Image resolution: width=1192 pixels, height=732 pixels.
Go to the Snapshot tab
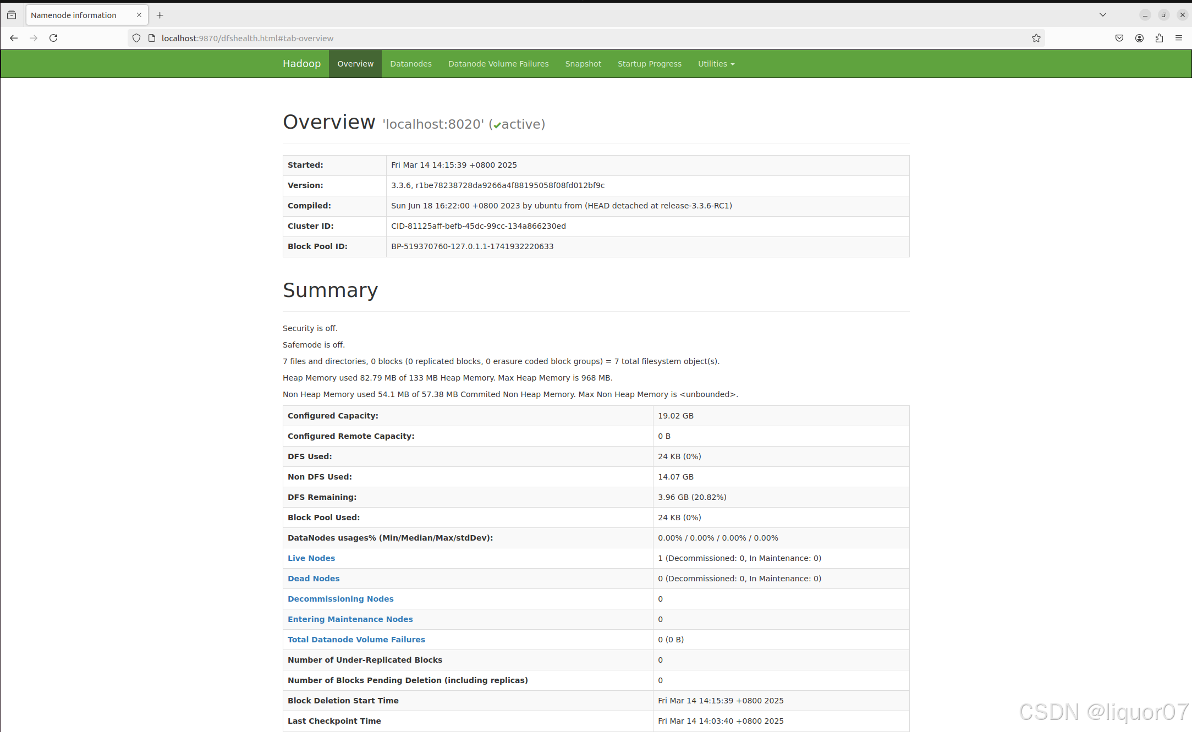point(583,64)
